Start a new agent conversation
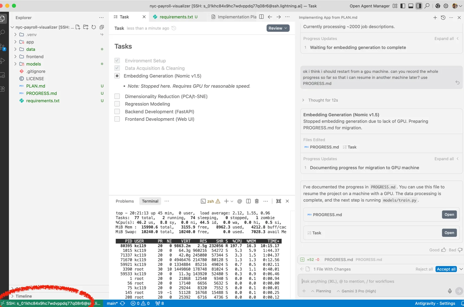 point(435,18)
